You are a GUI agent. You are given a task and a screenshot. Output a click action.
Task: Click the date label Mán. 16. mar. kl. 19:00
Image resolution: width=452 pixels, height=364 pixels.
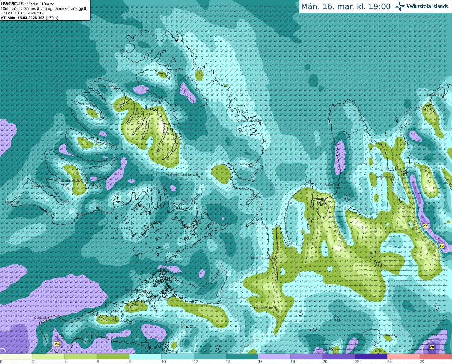pos(346,7)
